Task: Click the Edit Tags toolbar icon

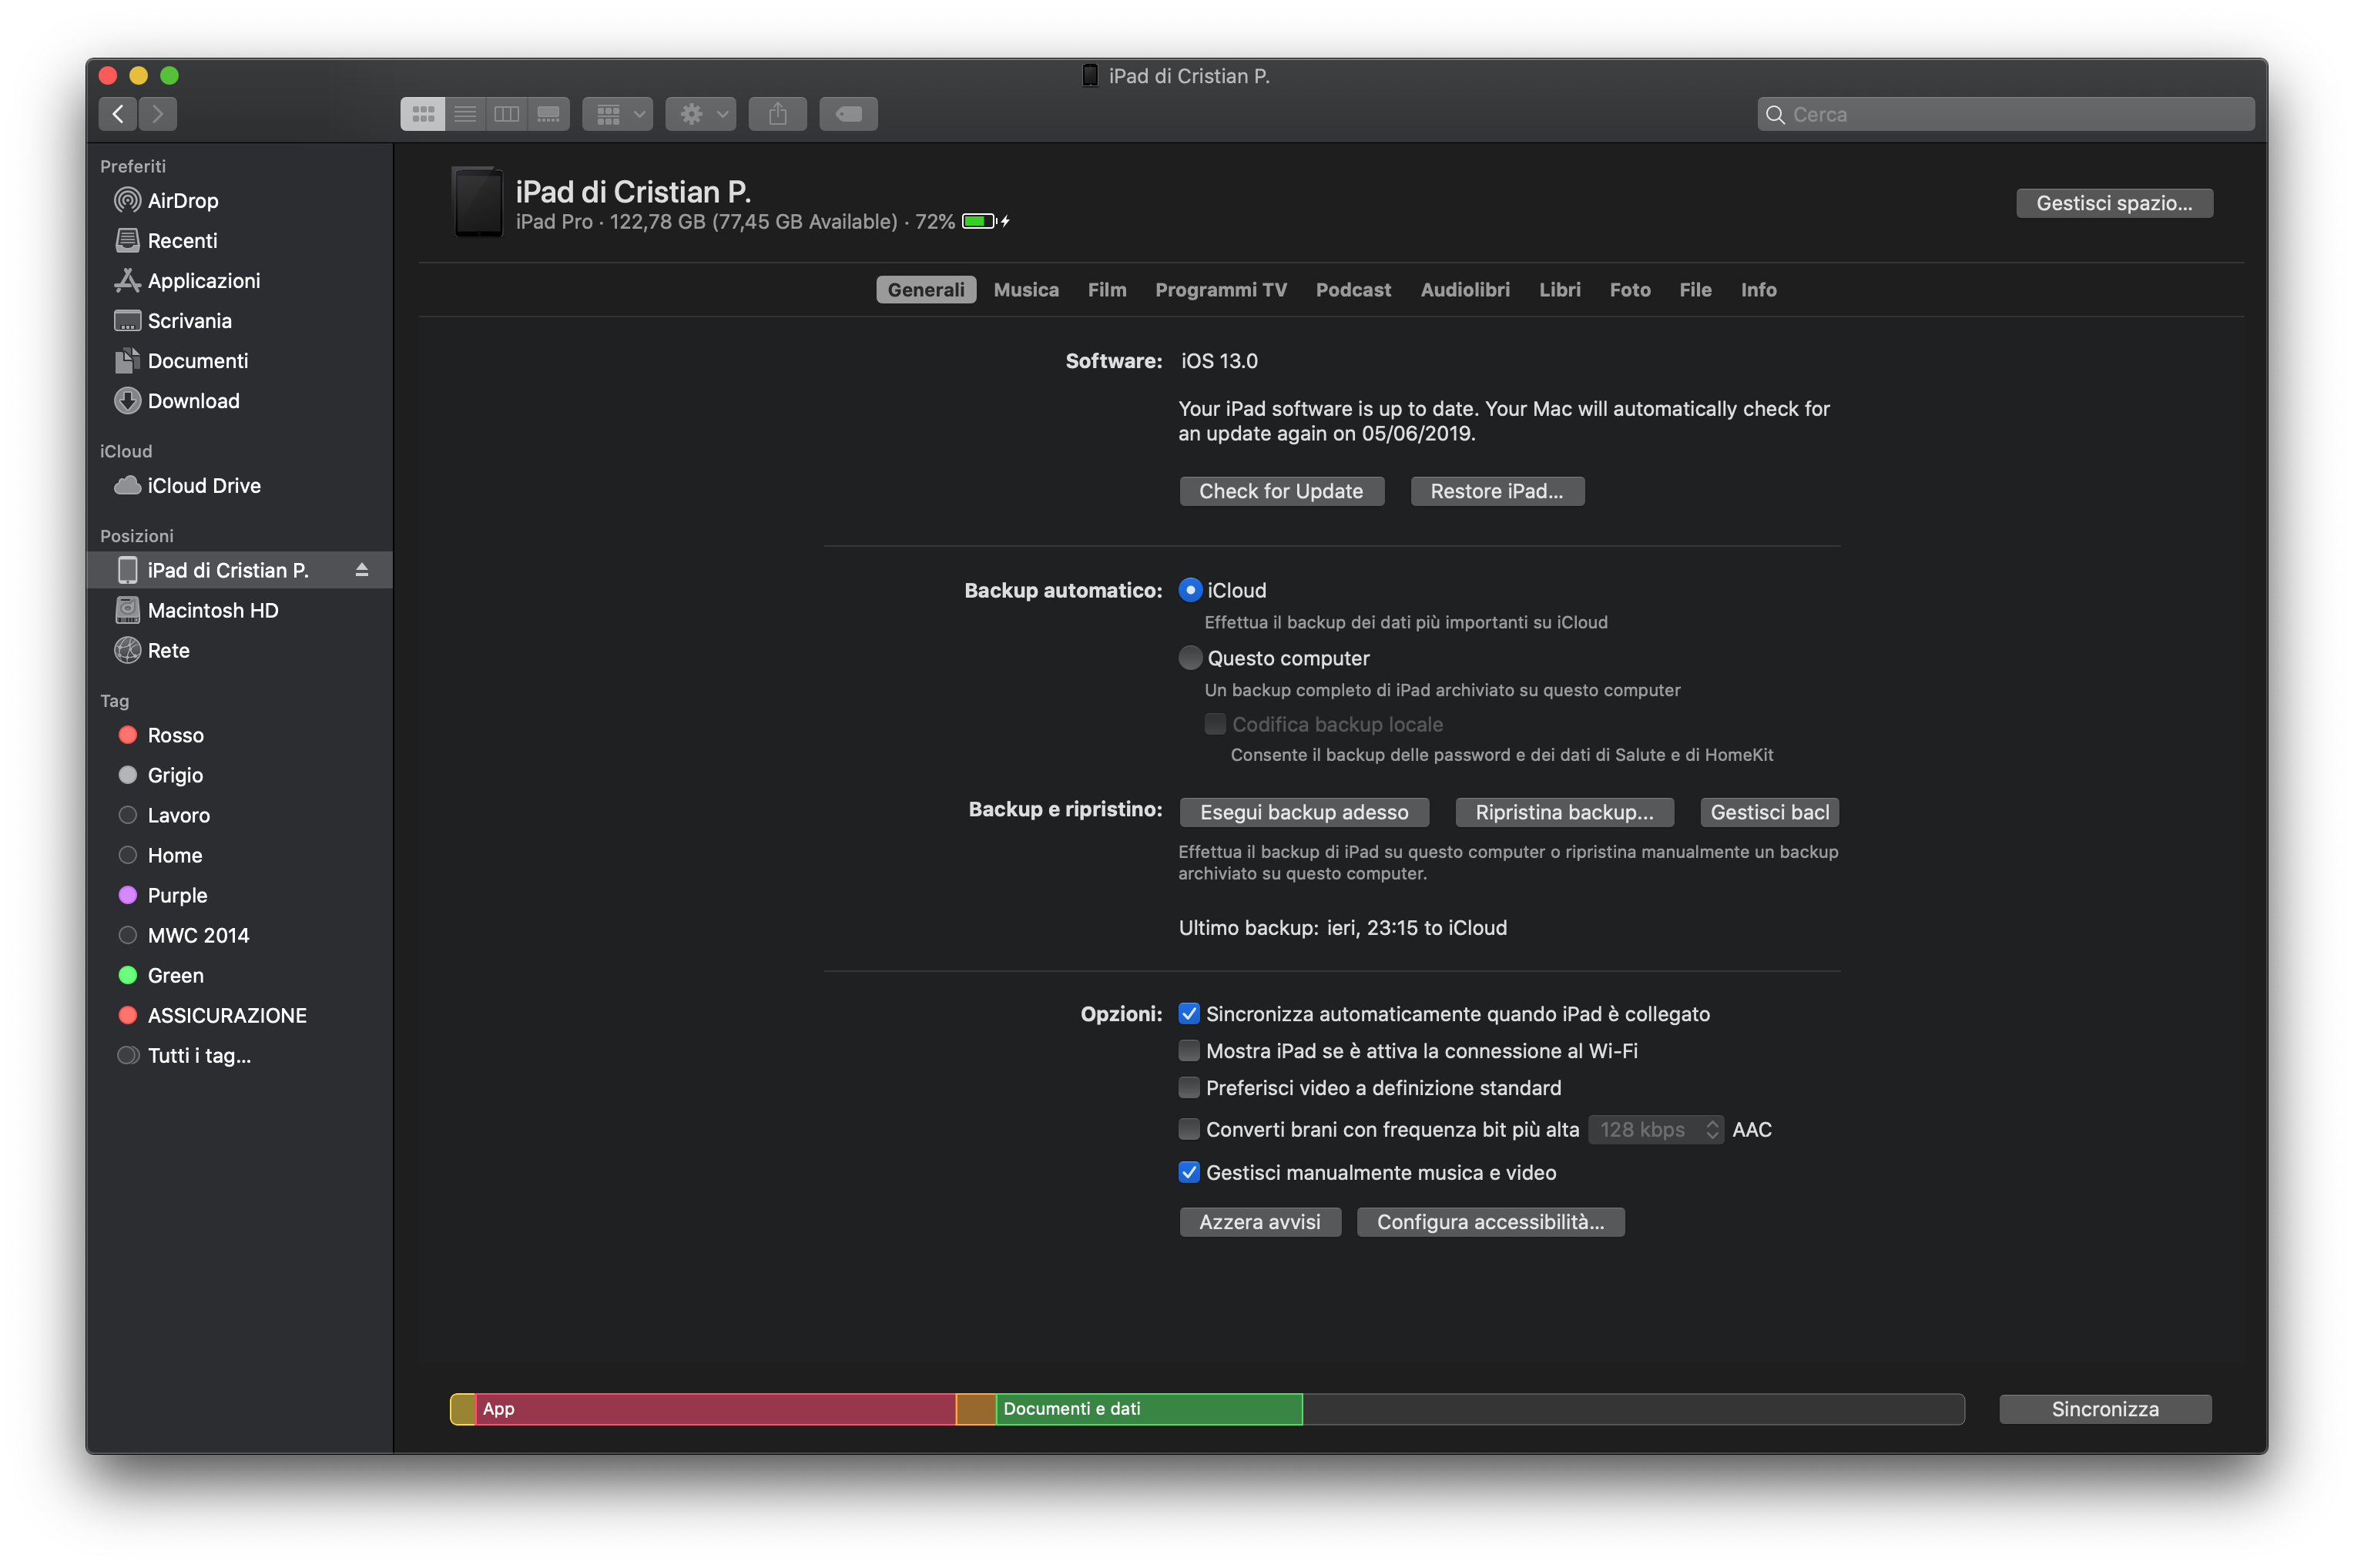Action: point(849,114)
